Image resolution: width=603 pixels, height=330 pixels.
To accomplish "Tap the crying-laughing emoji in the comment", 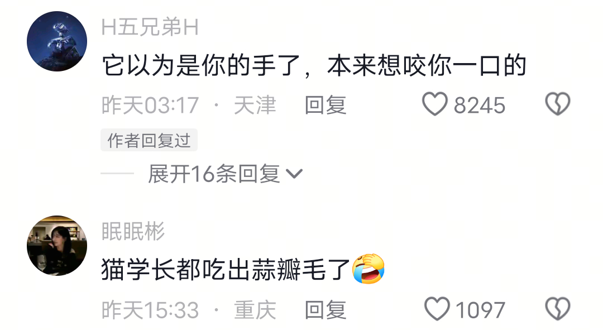I will tap(368, 269).
